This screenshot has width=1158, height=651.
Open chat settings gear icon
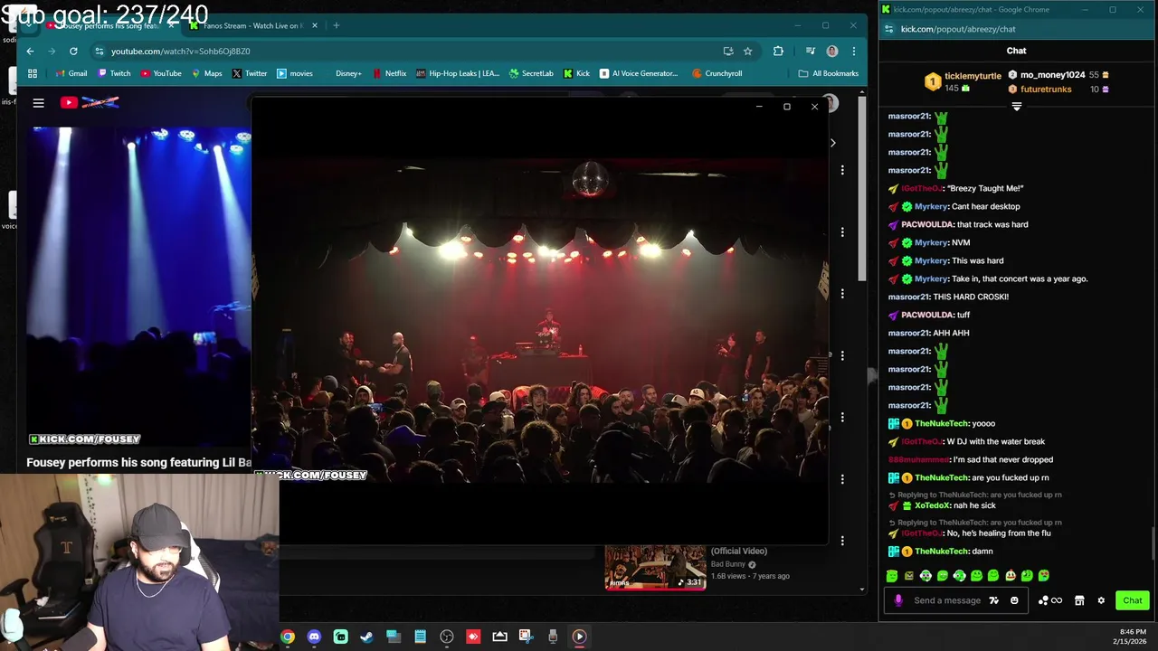coord(1101,600)
